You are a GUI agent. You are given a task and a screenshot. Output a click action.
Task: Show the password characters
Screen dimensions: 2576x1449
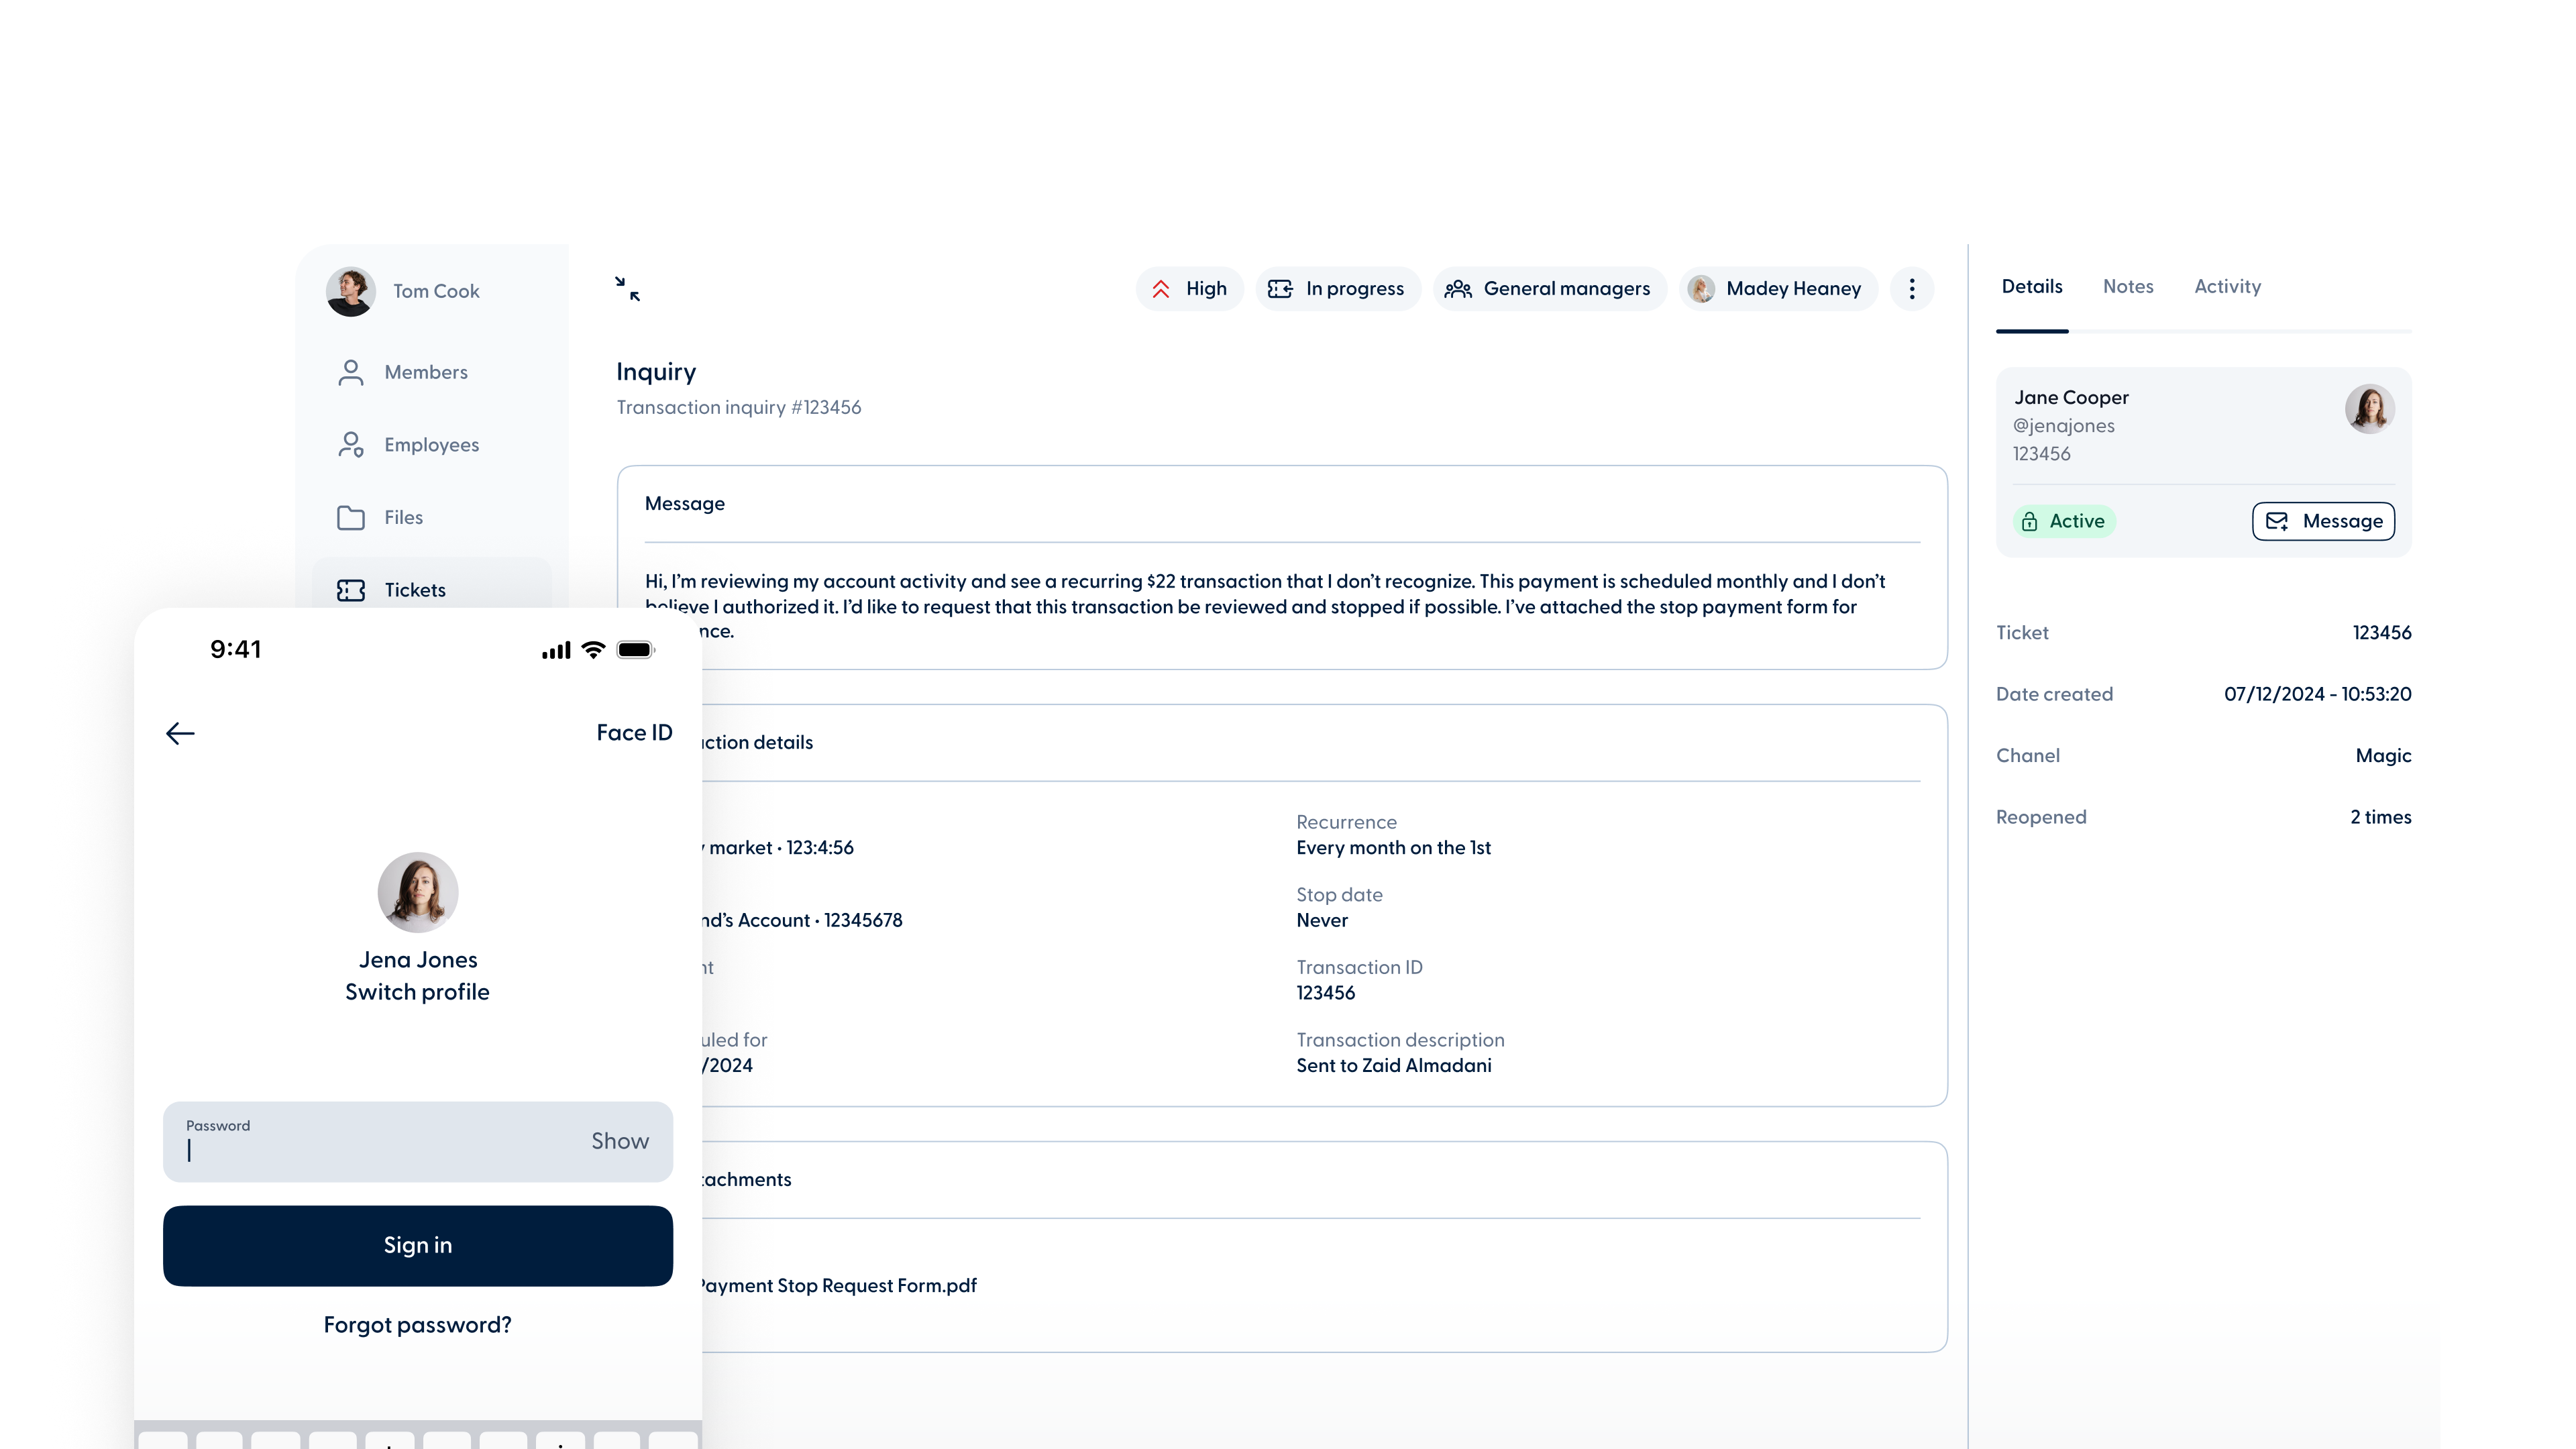tap(619, 1141)
